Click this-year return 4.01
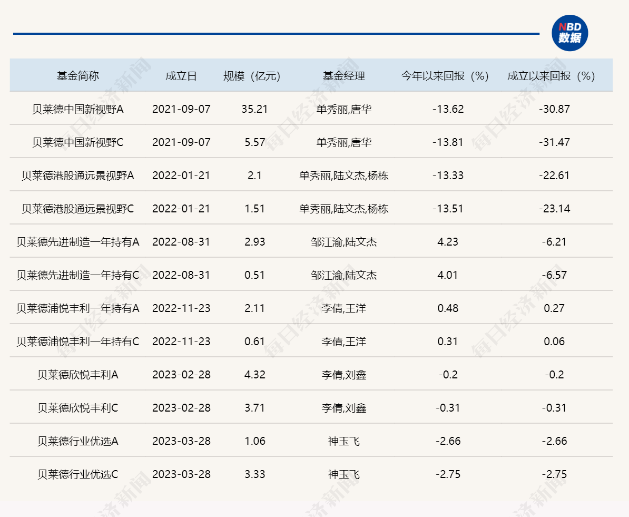Screen dimensions: 629x517 pyautogui.click(x=448, y=275)
